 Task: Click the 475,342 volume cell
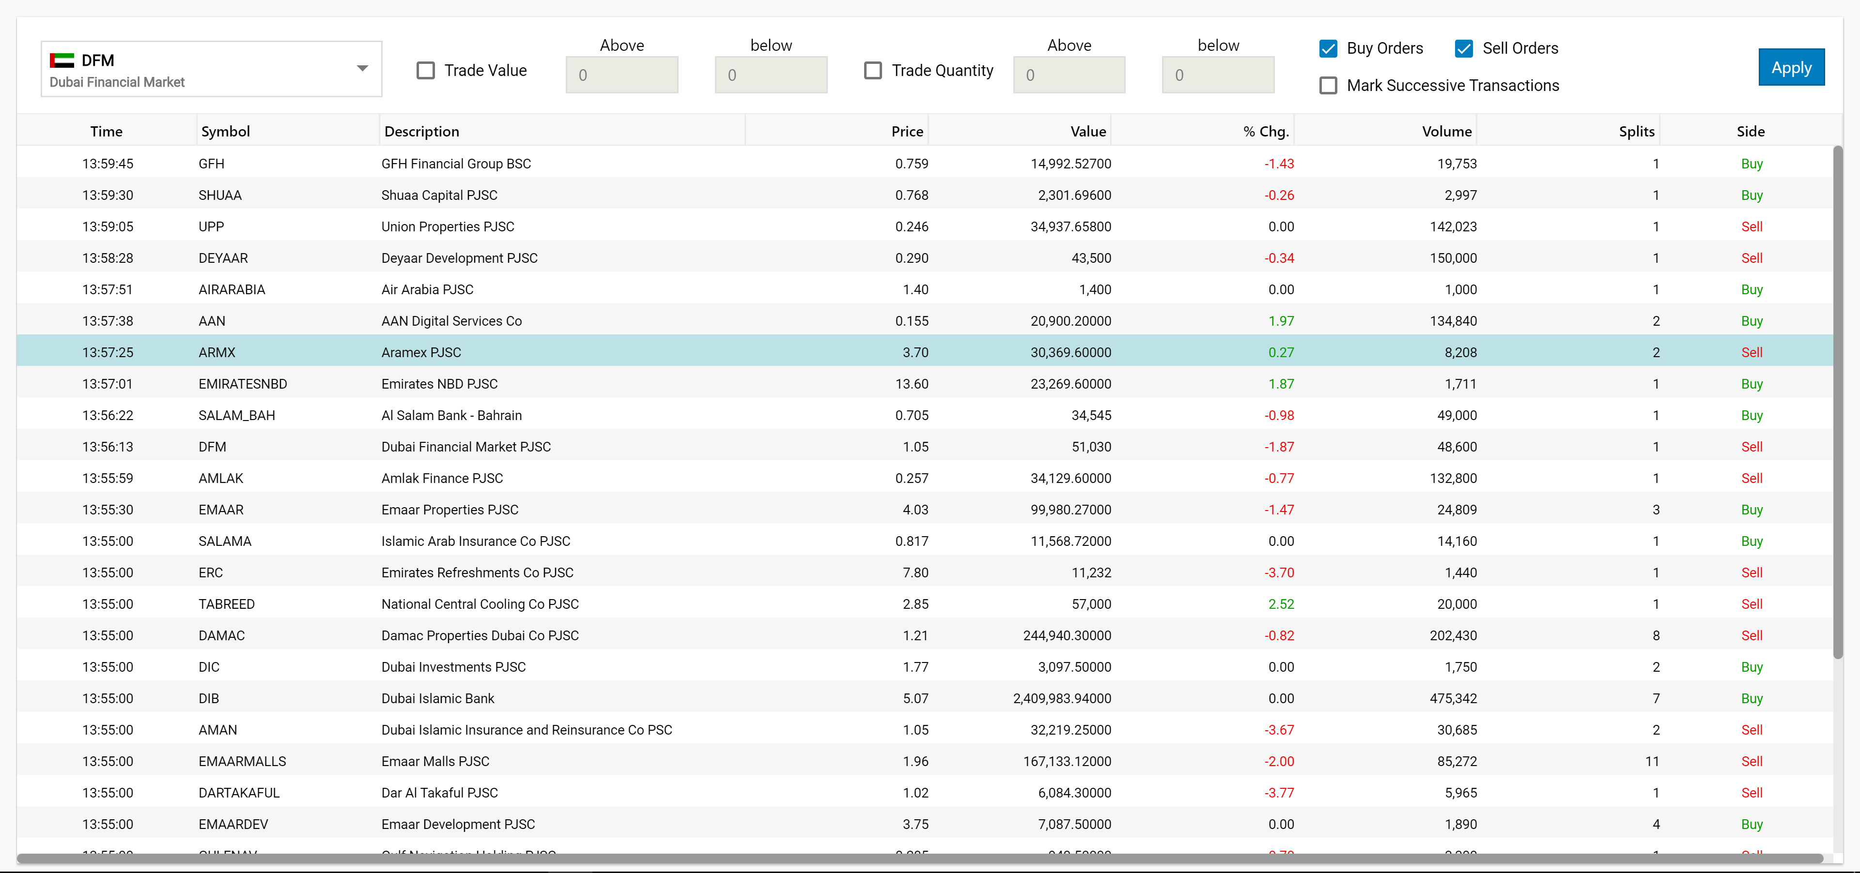click(x=1453, y=698)
